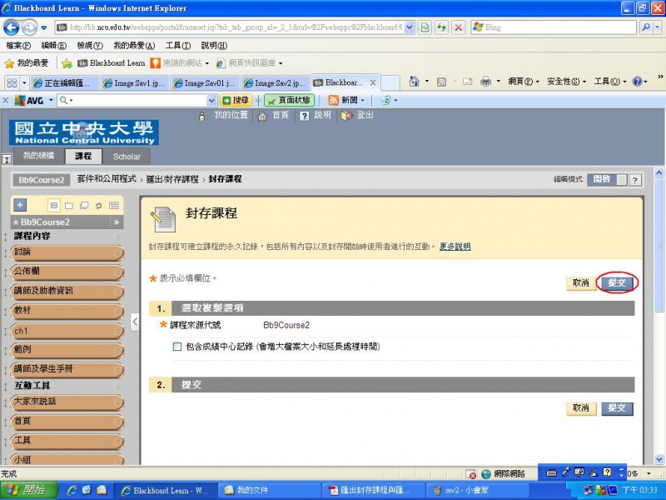666x500 pixels.
Task: Switch to the Scholar tab
Action: [127, 157]
